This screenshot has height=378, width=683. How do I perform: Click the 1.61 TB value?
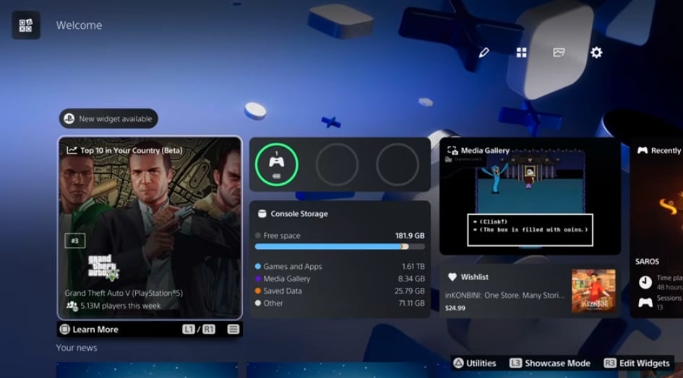point(413,266)
